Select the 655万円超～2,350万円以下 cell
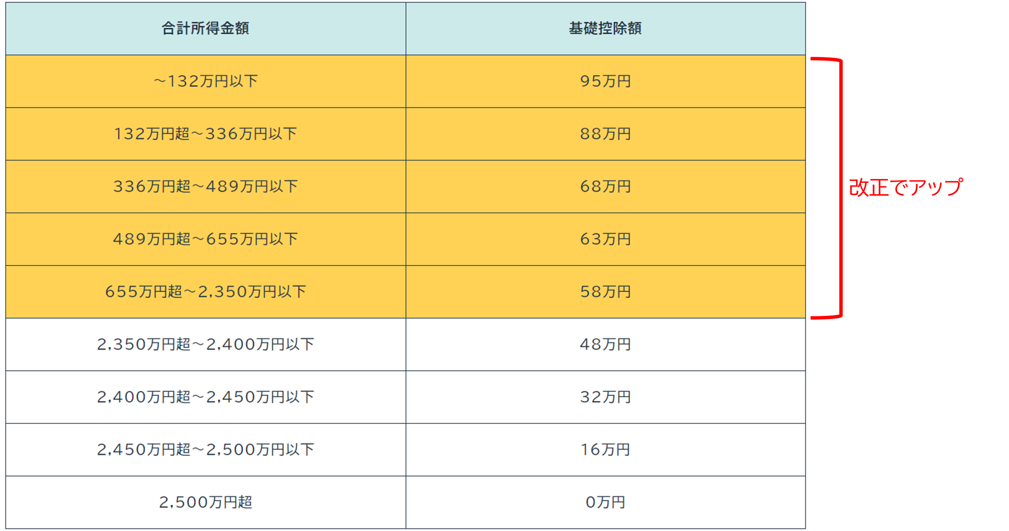The height and width of the screenshot is (531, 1009). pyautogui.click(x=205, y=292)
